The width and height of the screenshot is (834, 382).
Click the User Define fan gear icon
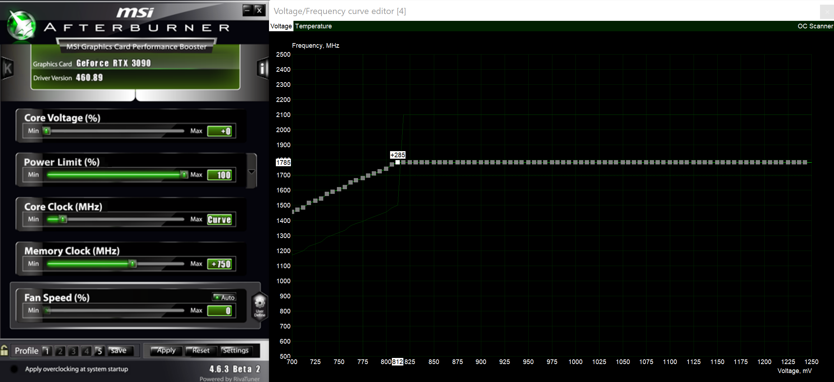pos(259,306)
